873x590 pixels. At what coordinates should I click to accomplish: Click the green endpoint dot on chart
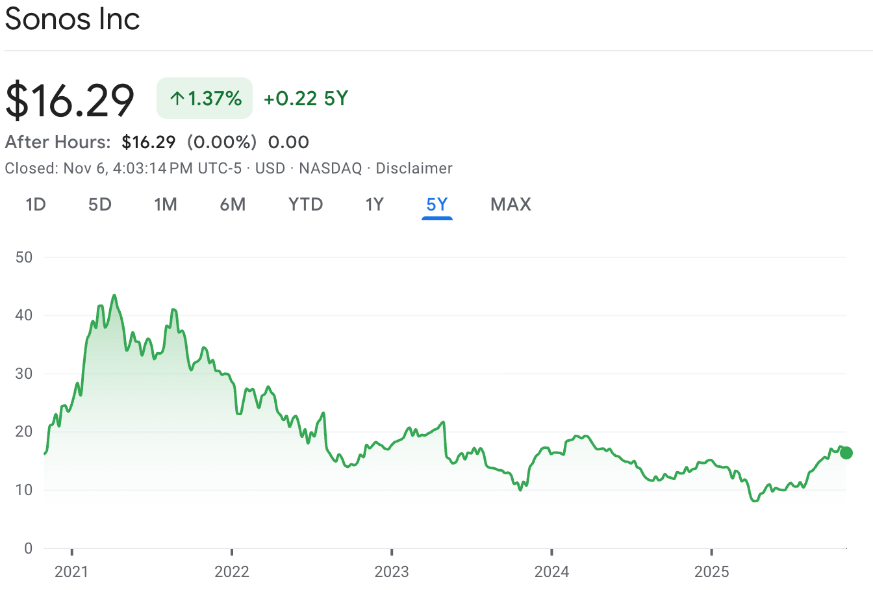[x=846, y=453]
